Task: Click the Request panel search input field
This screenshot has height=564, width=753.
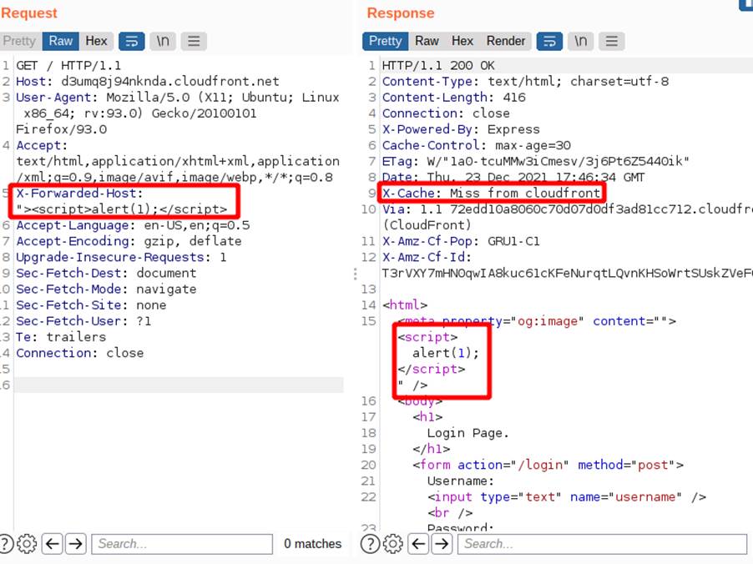Action: pyautogui.click(x=181, y=544)
